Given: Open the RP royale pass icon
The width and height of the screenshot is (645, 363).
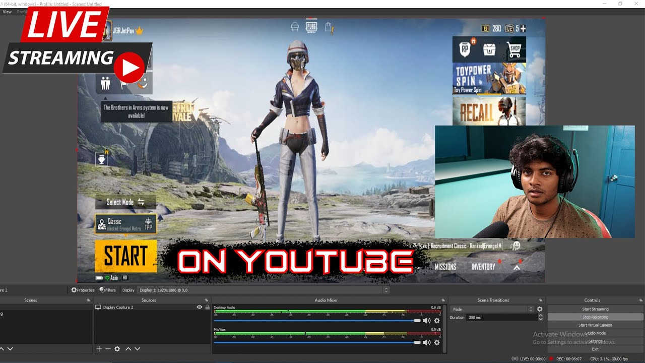Looking at the screenshot, I should tap(465, 49).
